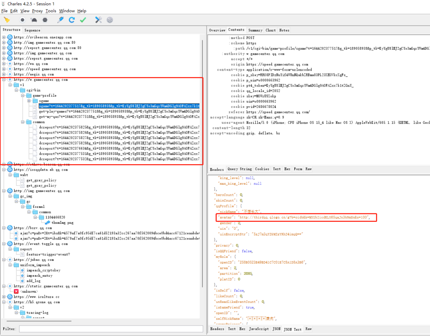Expand the https://www.iculture.cc host node
The image size is (430, 336).
click(4, 297)
